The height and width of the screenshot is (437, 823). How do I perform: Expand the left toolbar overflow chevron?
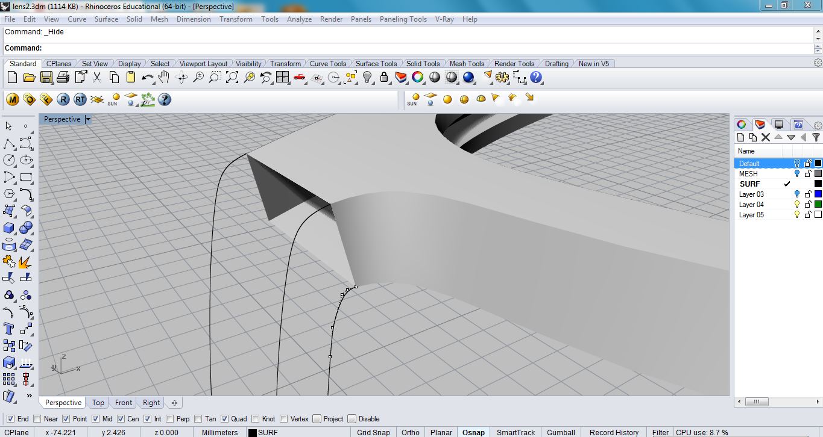tap(29, 395)
